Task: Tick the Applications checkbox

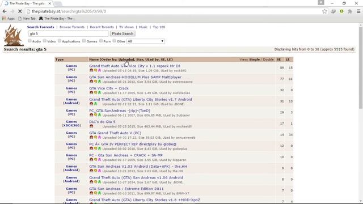Action: coord(60,41)
